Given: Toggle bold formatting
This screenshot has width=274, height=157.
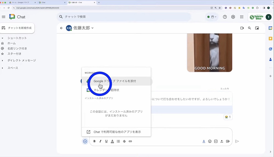Looking at the screenshot, I should click(94, 141).
